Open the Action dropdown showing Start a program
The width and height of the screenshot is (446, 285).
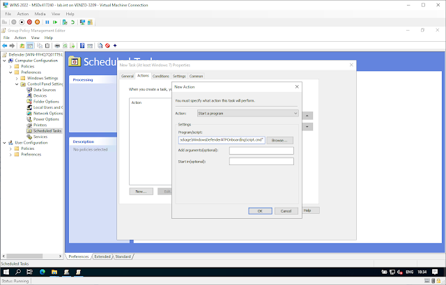pyautogui.click(x=248, y=114)
